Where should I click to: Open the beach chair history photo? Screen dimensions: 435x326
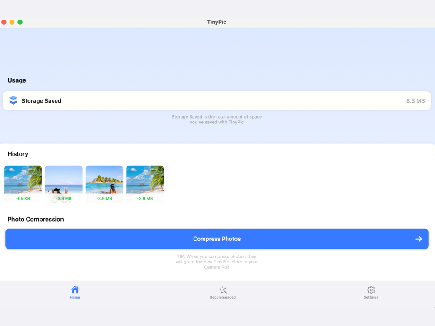point(64,184)
